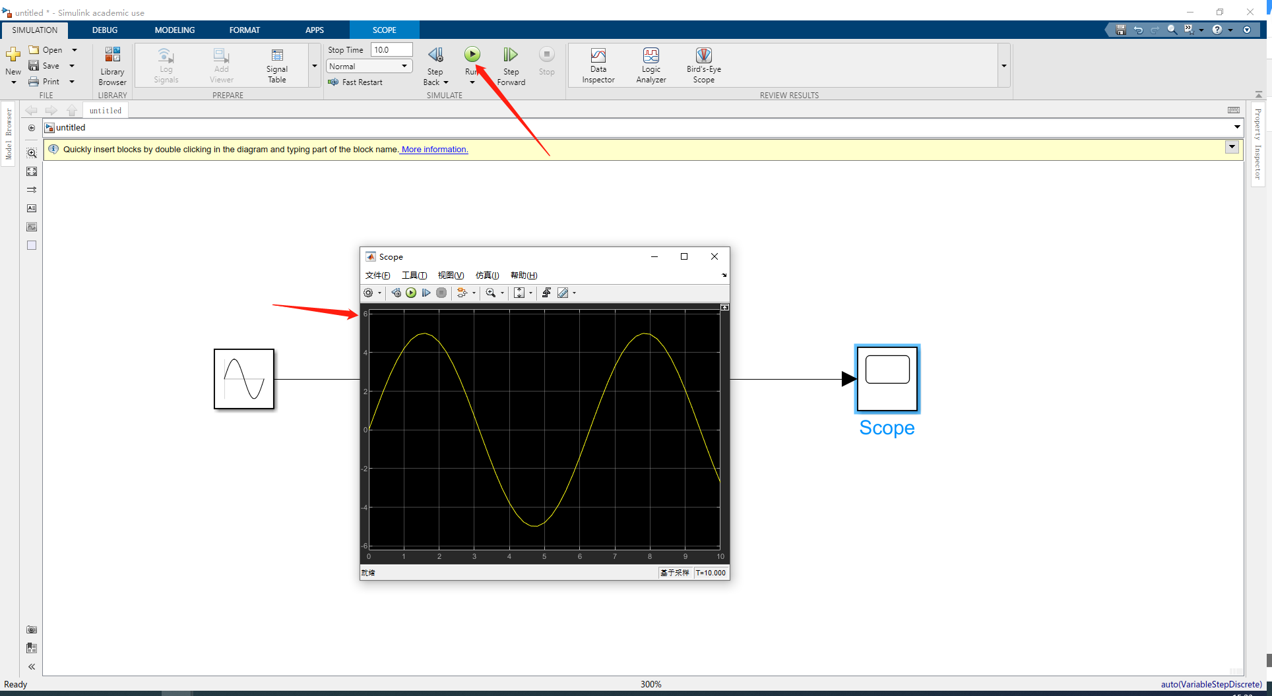Image resolution: width=1272 pixels, height=696 pixels.
Task: Switch to the MODELING ribbon tab
Action: coord(174,30)
